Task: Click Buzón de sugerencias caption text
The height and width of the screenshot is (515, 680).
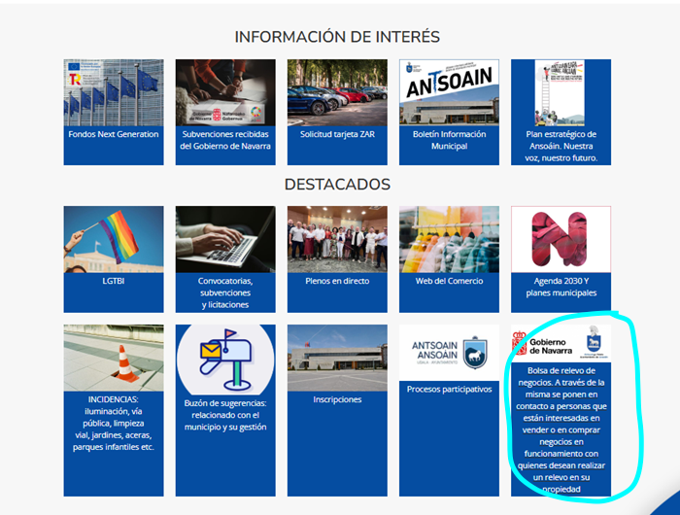Action: click(x=225, y=415)
